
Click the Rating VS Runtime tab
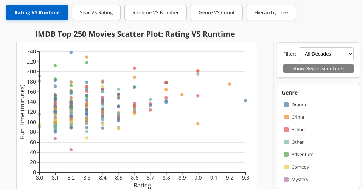(x=37, y=12)
